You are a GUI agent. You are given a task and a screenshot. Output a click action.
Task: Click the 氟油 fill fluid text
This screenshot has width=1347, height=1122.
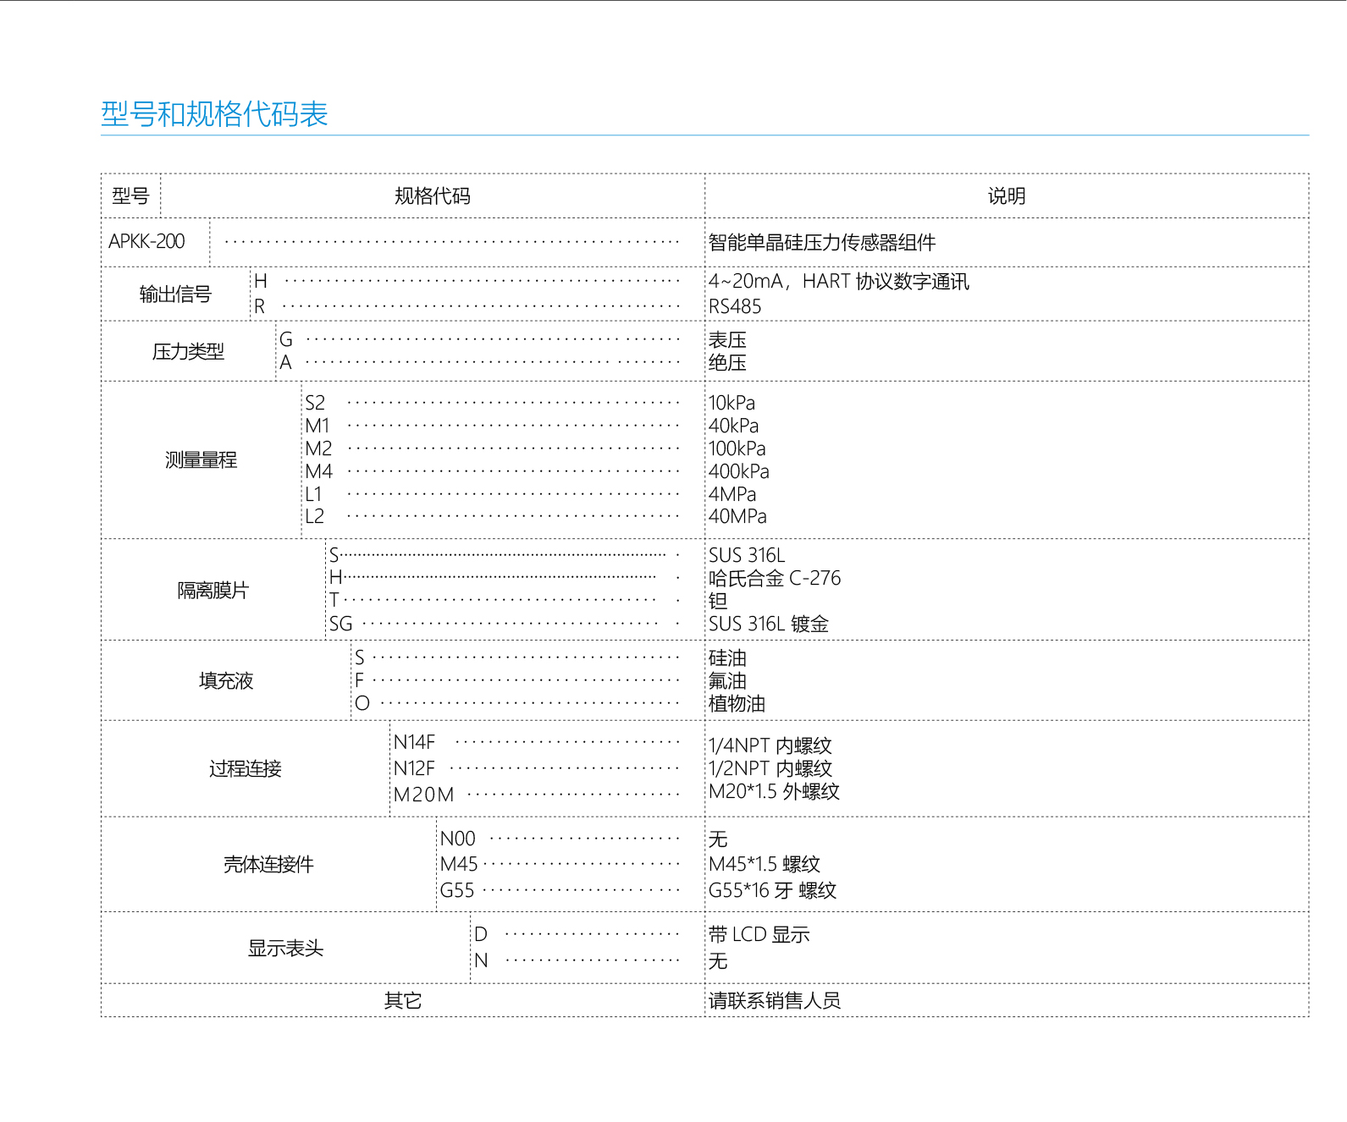click(x=727, y=681)
